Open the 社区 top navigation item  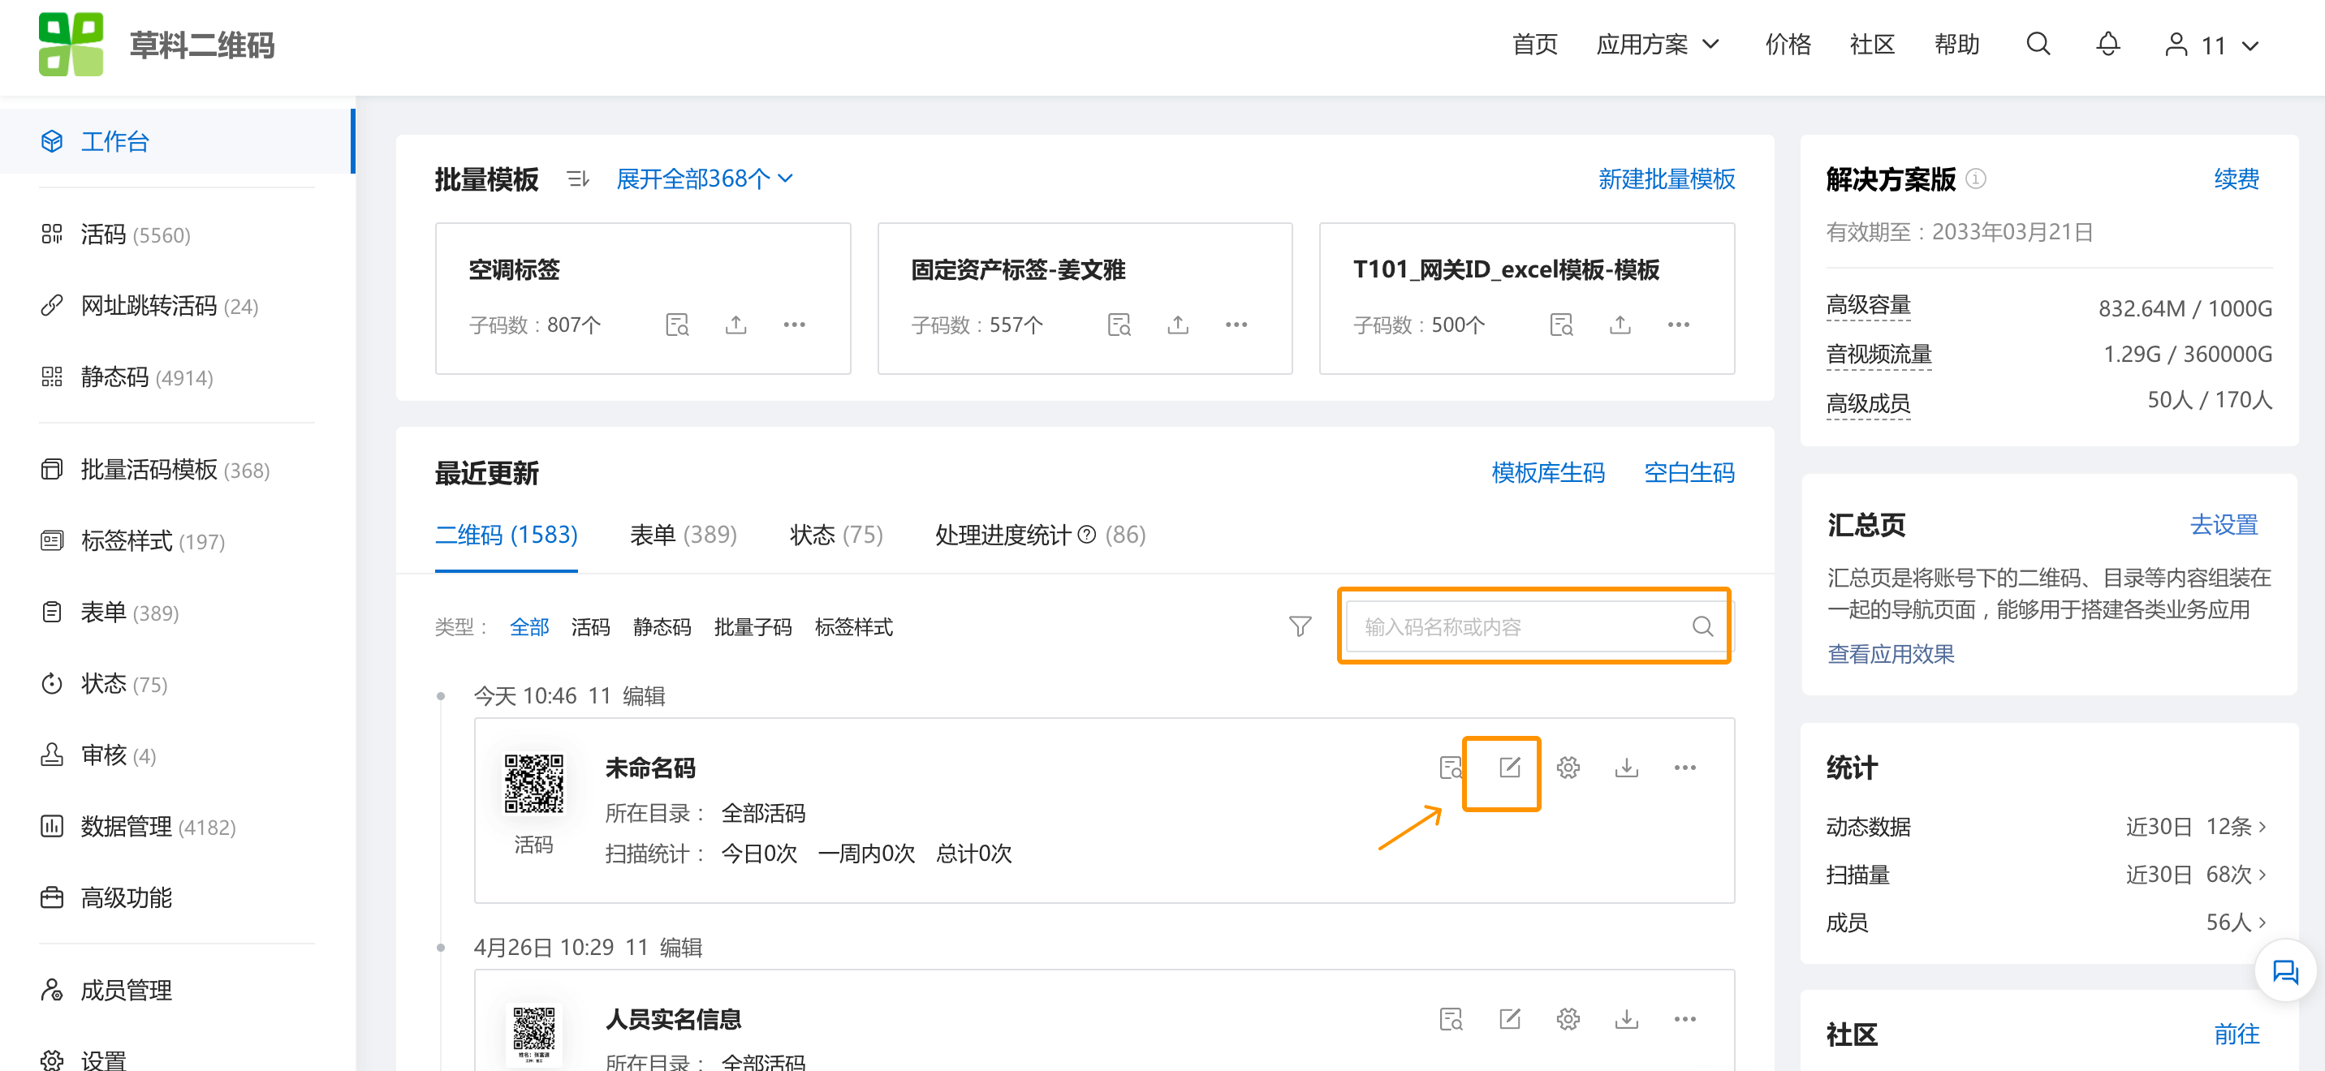tap(1871, 44)
